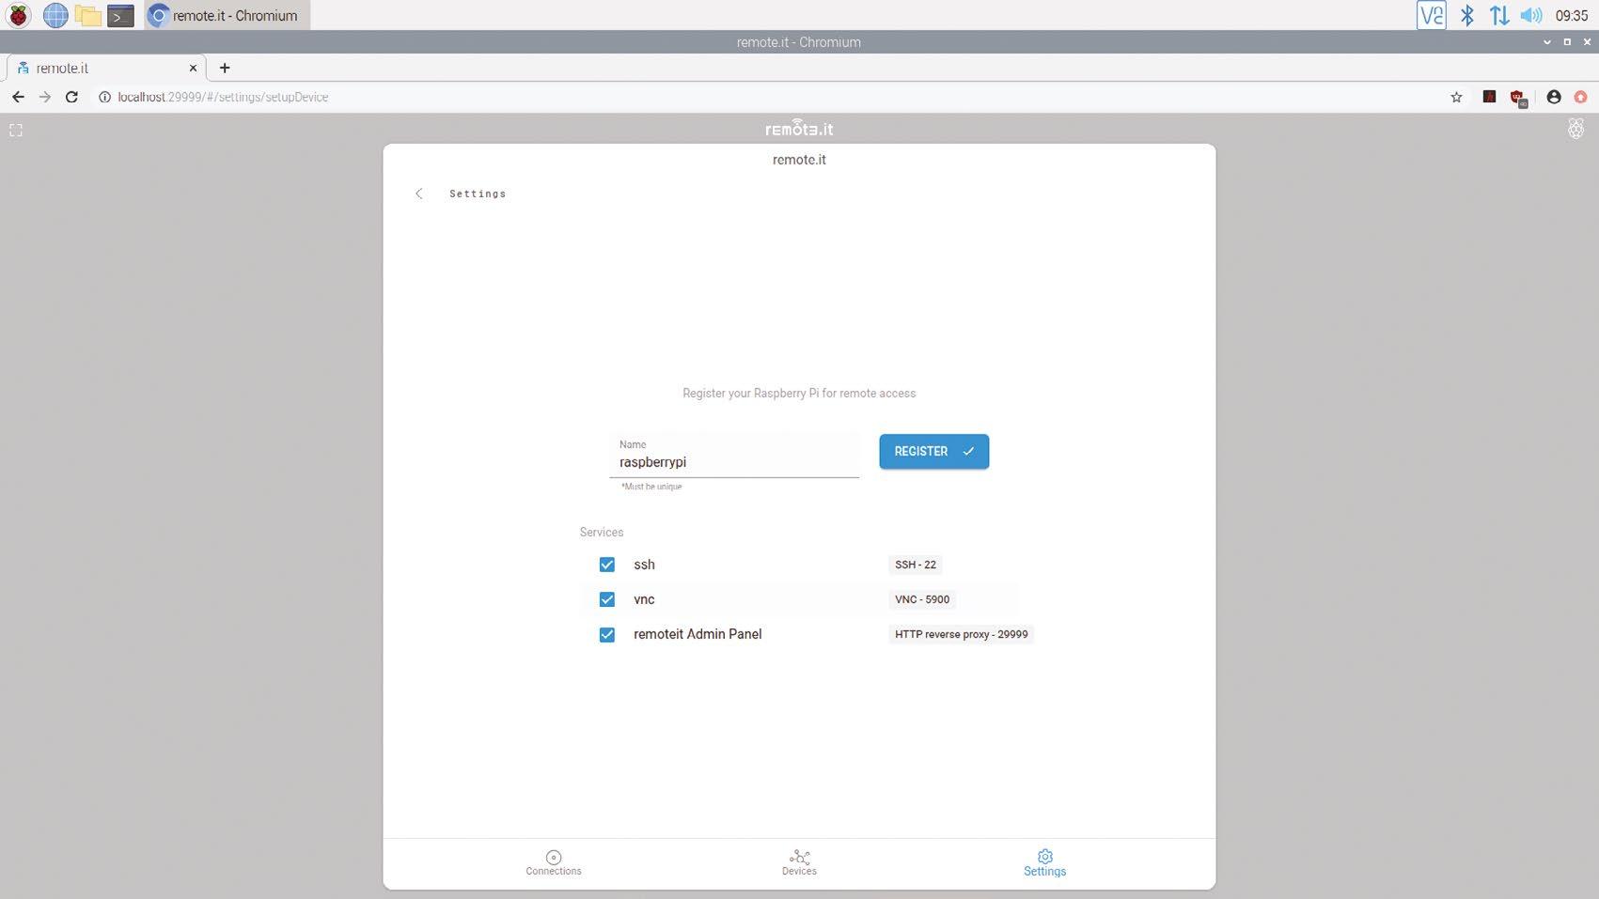The width and height of the screenshot is (1599, 899).
Task: Open a new browser tab
Action: [x=225, y=68]
